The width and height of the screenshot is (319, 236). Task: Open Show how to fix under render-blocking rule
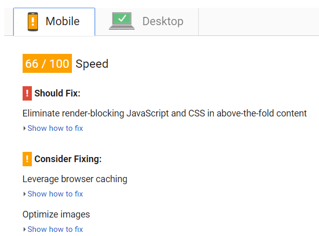pos(55,128)
